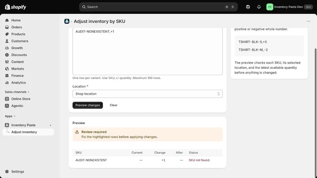
Task: Go to Products in the sidebar
Action: (x=18, y=34)
